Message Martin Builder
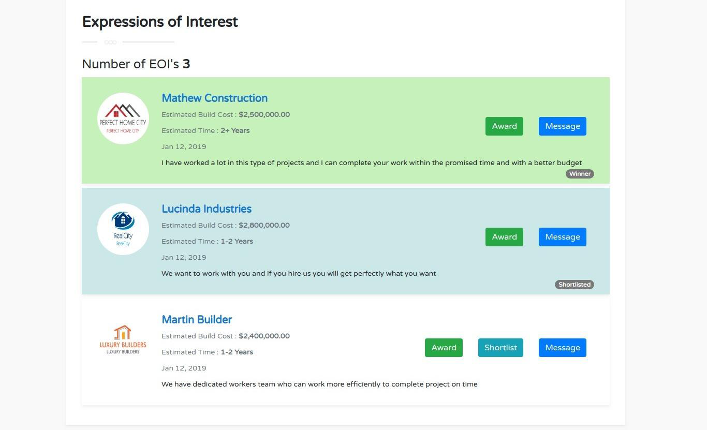Image resolution: width=707 pixels, height=430 pixels. [562, 348]
